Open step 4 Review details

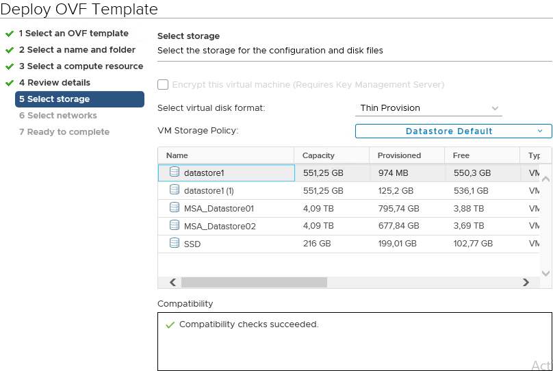click(54, 83)
